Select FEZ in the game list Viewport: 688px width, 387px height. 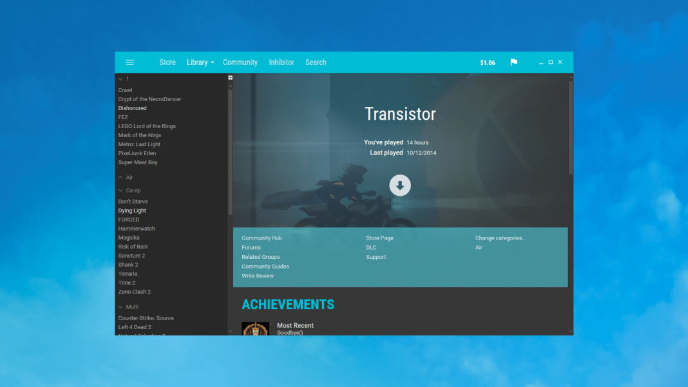tap(123, 117)
